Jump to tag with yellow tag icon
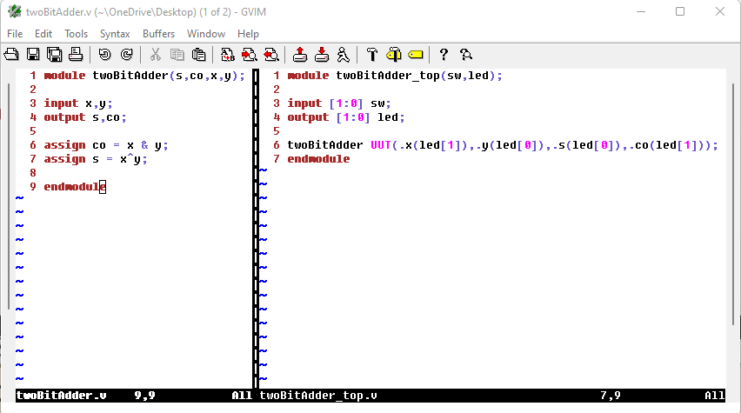 (x=415, y=55)
